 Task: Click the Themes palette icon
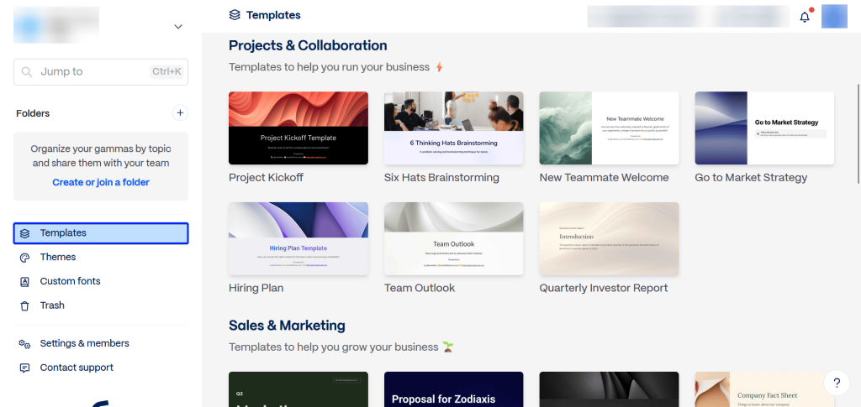(24, 258)
